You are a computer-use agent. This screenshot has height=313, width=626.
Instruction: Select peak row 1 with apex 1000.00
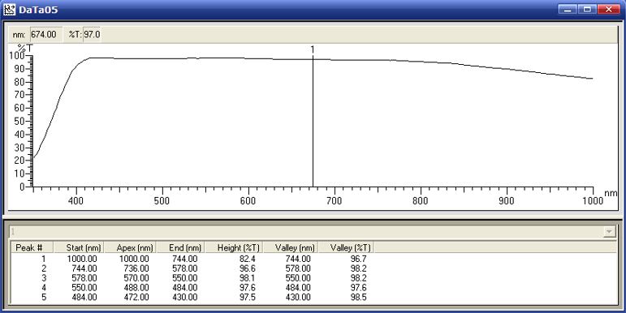pyautogui.click(x=192, y=259)
